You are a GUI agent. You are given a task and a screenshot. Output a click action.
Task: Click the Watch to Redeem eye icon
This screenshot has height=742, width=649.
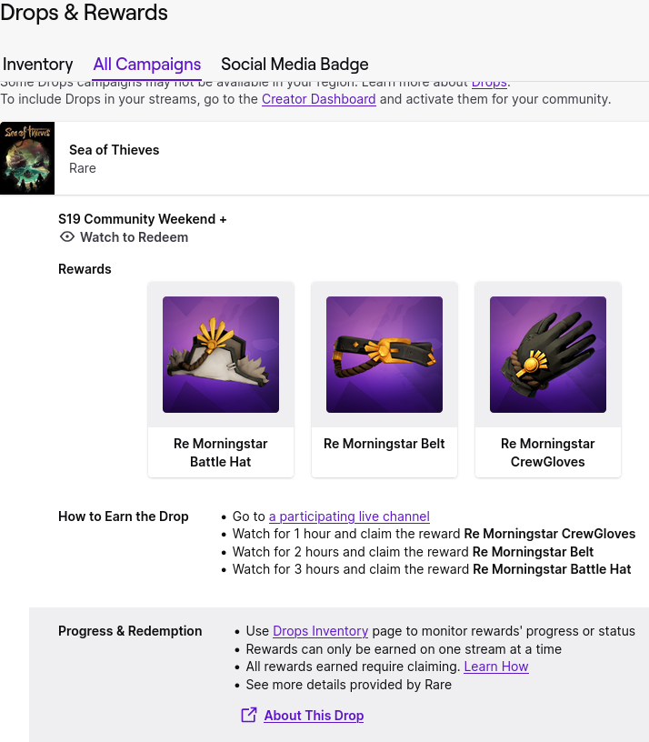click(x=66, y=237)
